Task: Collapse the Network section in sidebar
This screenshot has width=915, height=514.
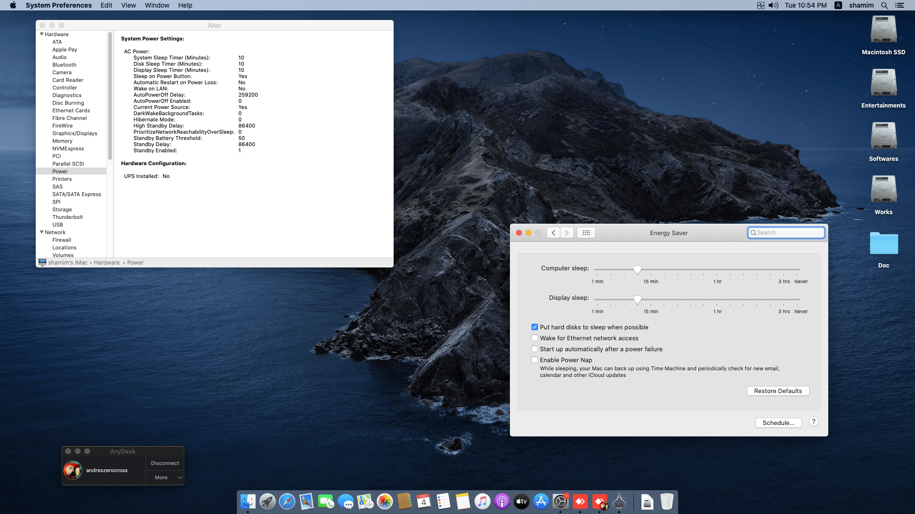Action: click(41, 232)
